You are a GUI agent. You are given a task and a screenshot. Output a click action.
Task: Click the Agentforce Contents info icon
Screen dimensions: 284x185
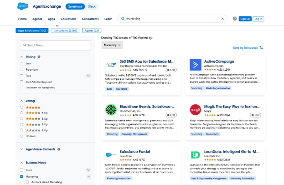[x=59, y=149]
